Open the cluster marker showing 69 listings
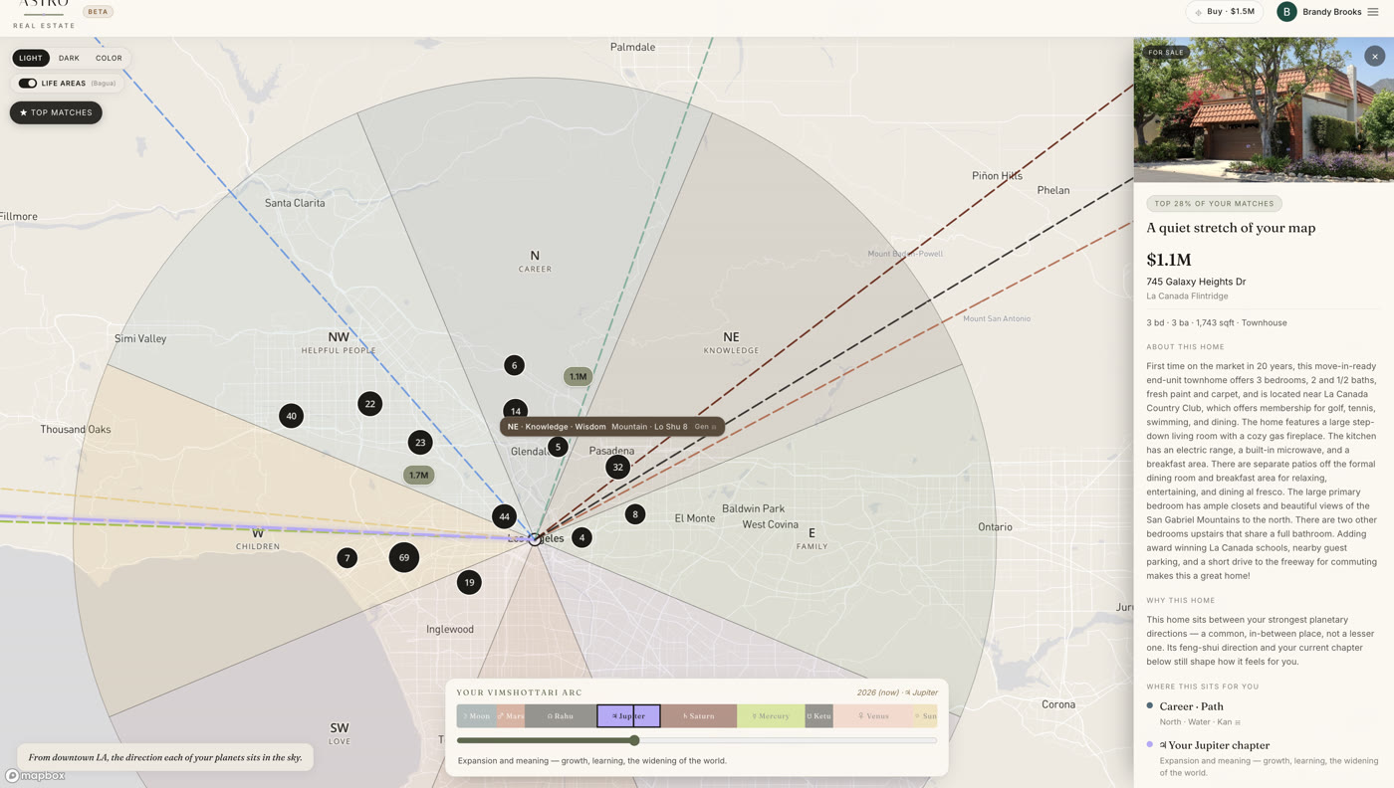This screenshot has width=1394, height=788. click(403, 557)
